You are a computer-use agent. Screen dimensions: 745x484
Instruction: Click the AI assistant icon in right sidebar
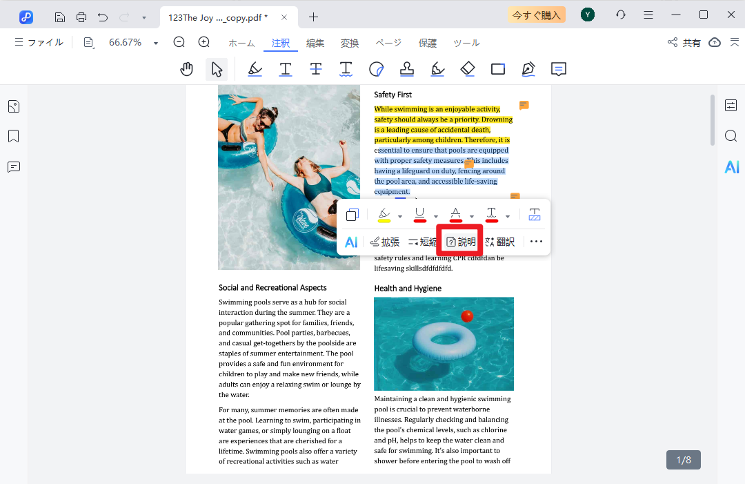(731, 166)
